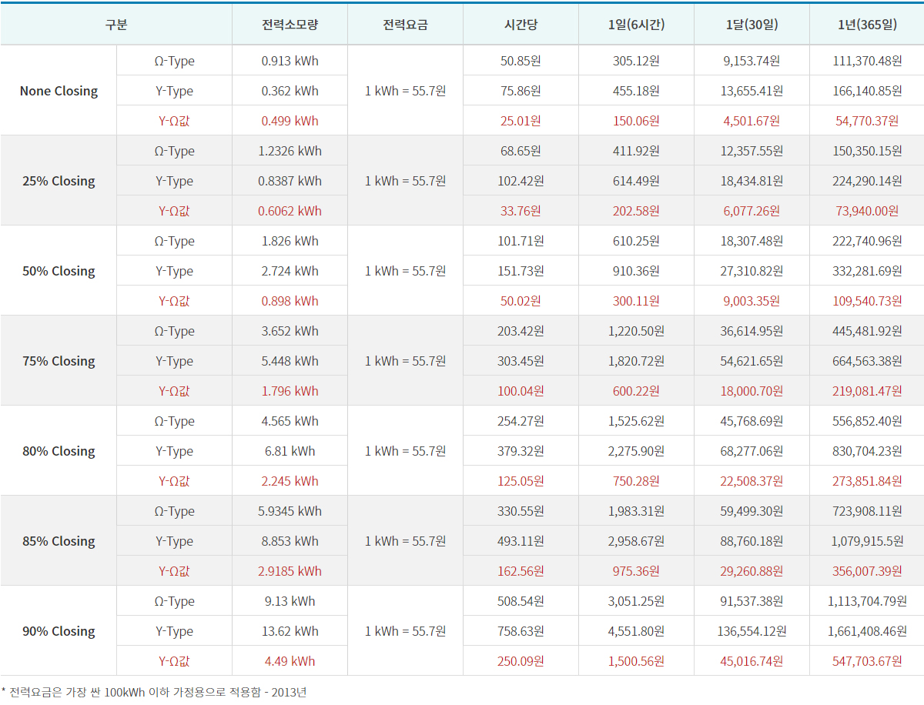Image resolution: width=924 pixels, height=705 pixels.
Task: Click the 2013년 electricity rate footnote
Action: (x=154, y=692)
